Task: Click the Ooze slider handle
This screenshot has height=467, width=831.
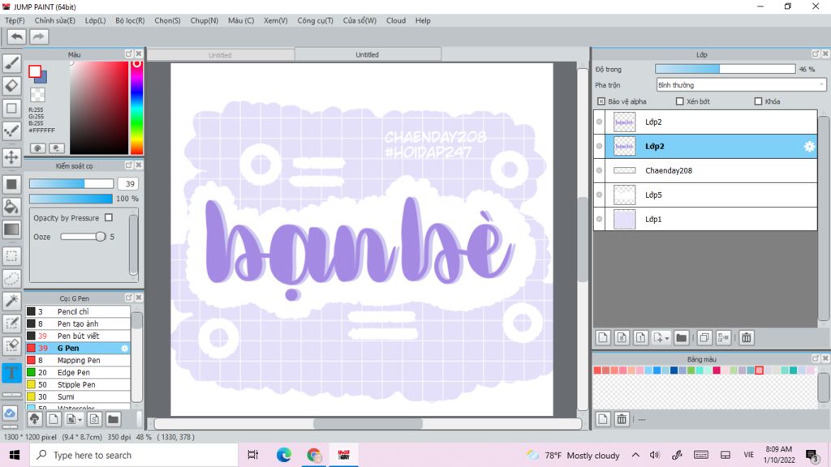Action: 100,237
